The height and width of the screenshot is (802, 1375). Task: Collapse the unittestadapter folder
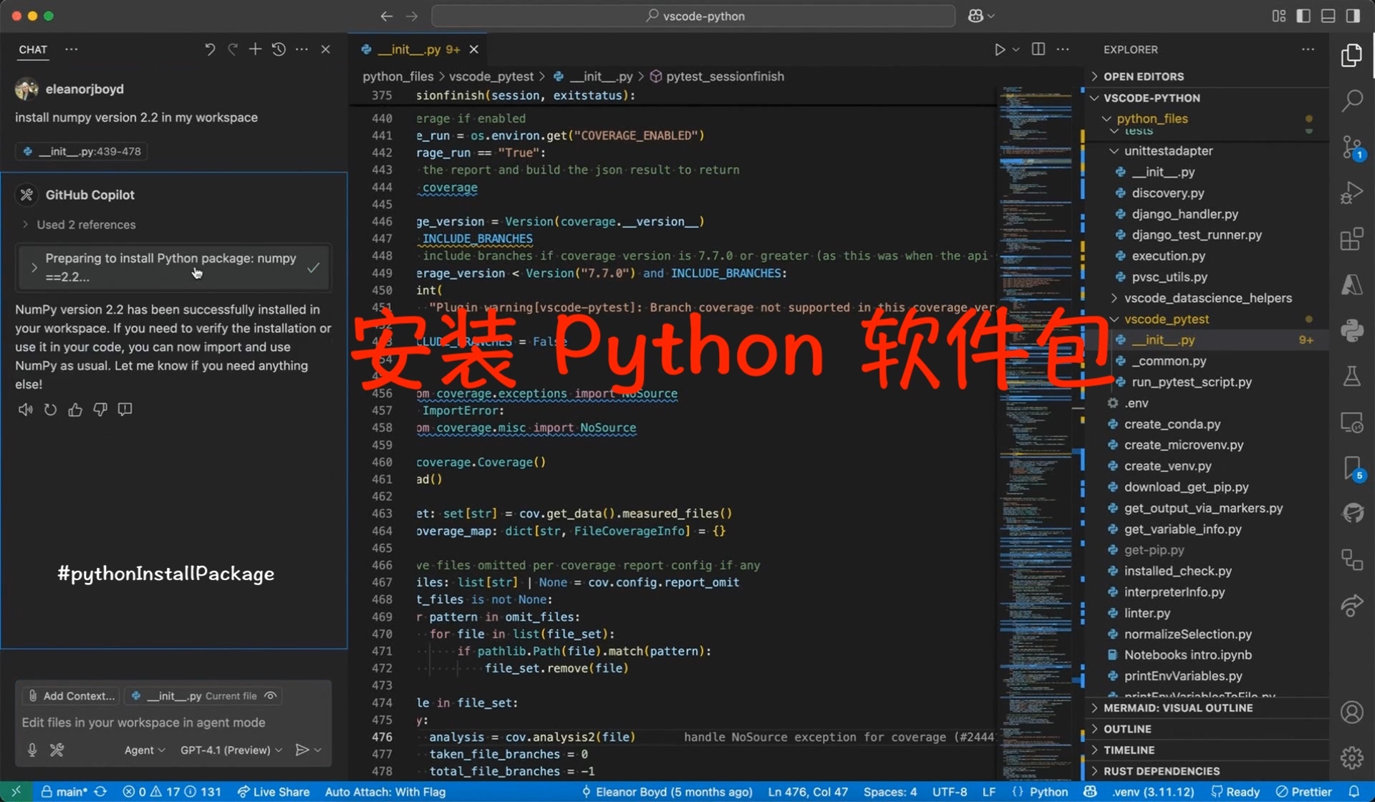pyautogui.click(x=1167, y=151)
